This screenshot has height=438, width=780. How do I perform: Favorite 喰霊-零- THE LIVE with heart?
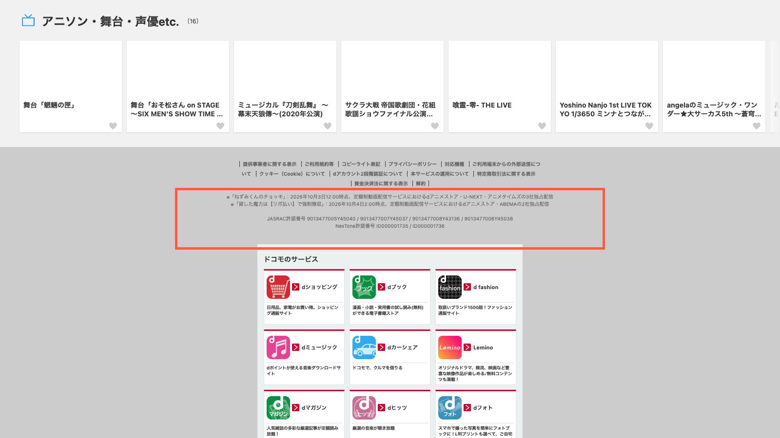(542, 126)
